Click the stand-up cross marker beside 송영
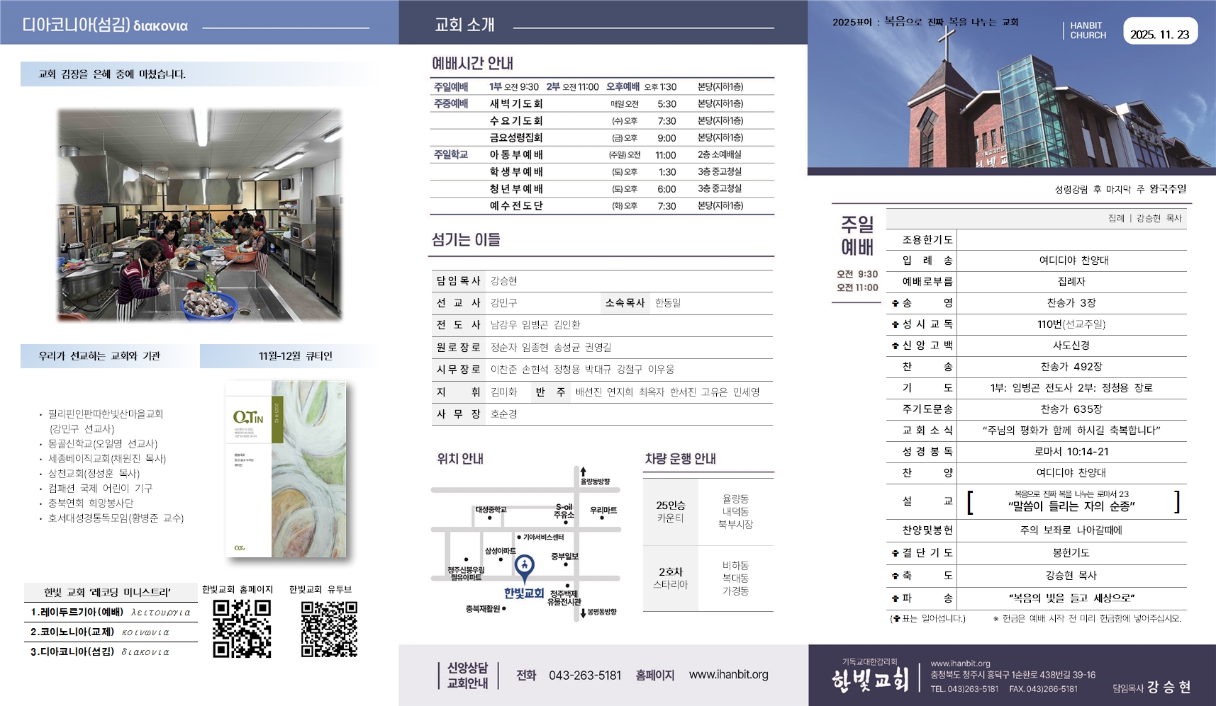Image resolution: width=1216 pixels, height=706 pixels. coord(896,303)
